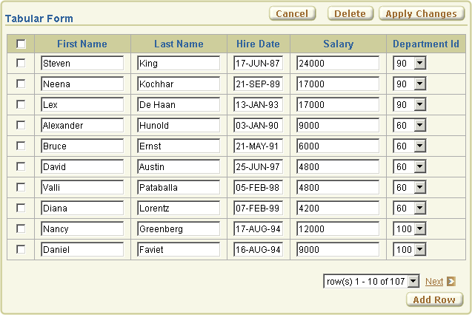Go to the Next page link

[x=434, y=282]
